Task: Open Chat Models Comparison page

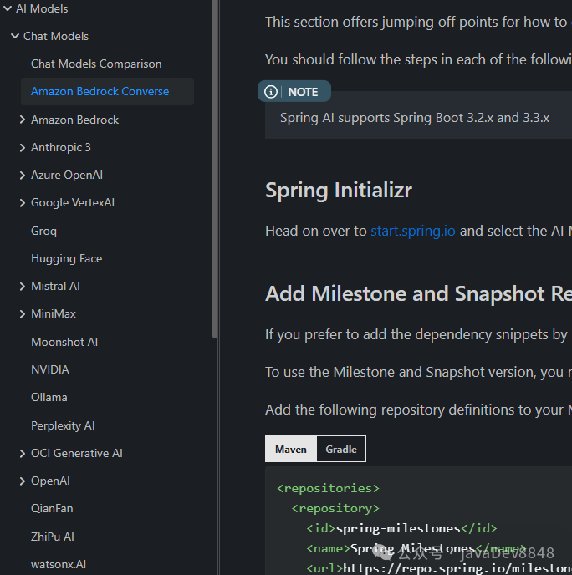Action: [x=96, y=64]
